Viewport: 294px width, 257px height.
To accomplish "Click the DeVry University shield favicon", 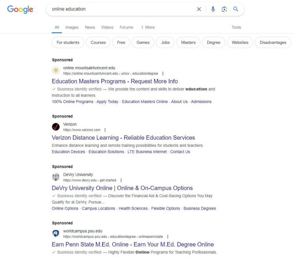I will 56,177.
